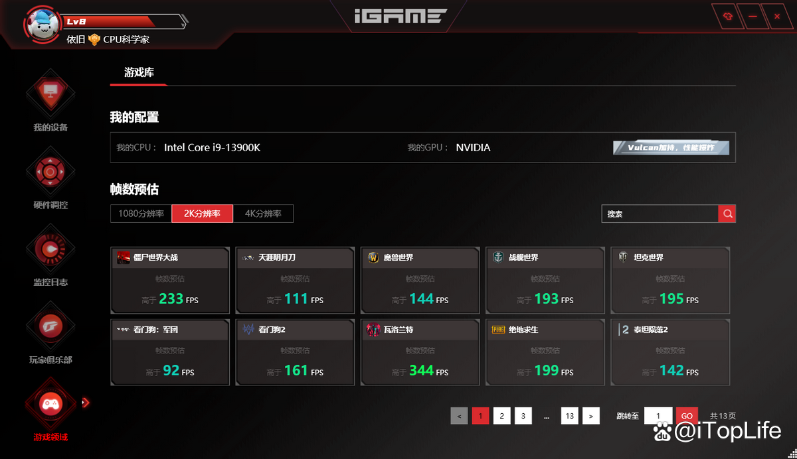The height and width of the screenshot is (459, 797).
Task: Open the 玩家俱乐部 player club icon
Action: (x=50, y=327)
